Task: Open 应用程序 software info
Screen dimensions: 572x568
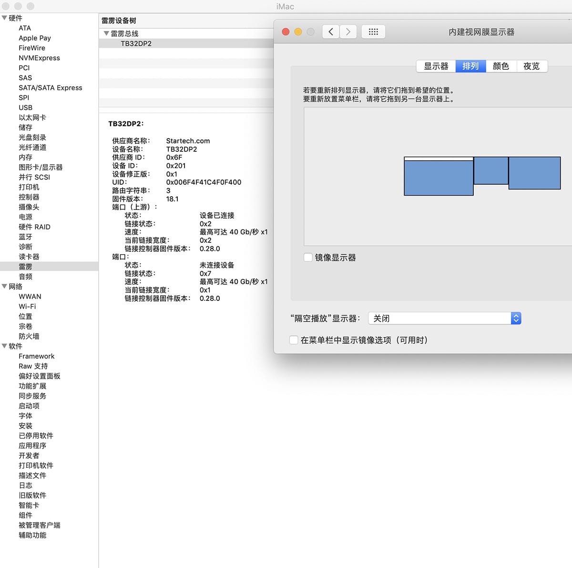Action: (x=32, y=446)
